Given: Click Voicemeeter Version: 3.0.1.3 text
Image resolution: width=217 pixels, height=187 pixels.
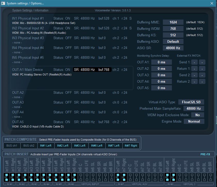Looking at the screenshot, I should [x=113, y=10].
